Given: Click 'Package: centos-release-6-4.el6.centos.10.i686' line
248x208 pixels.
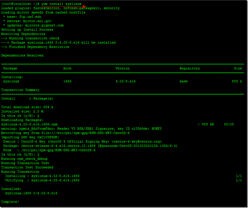Looking at the screenshot, I should click(90, 146).
